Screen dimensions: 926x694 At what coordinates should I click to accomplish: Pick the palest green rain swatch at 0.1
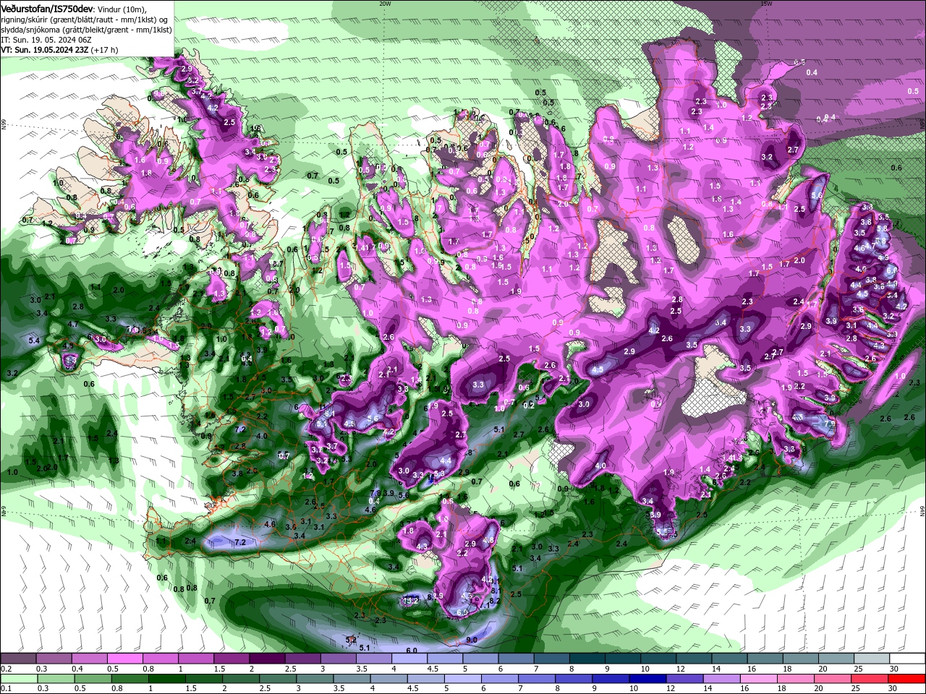pyautogui.click(x=18, y=679)
